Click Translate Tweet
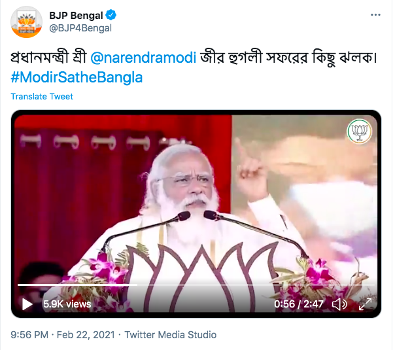 [x=42, y=97]
